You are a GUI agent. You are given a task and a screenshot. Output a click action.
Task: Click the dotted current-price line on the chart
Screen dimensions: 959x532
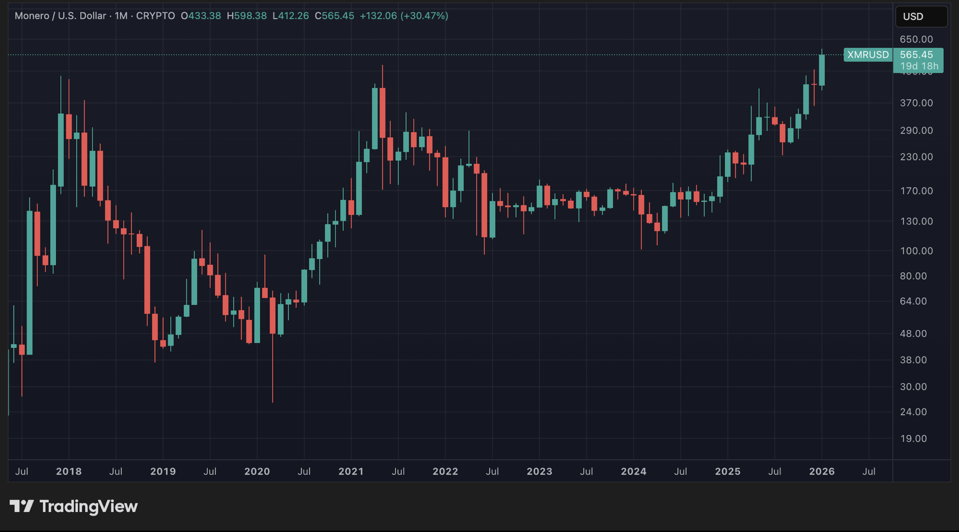(450, 55)
